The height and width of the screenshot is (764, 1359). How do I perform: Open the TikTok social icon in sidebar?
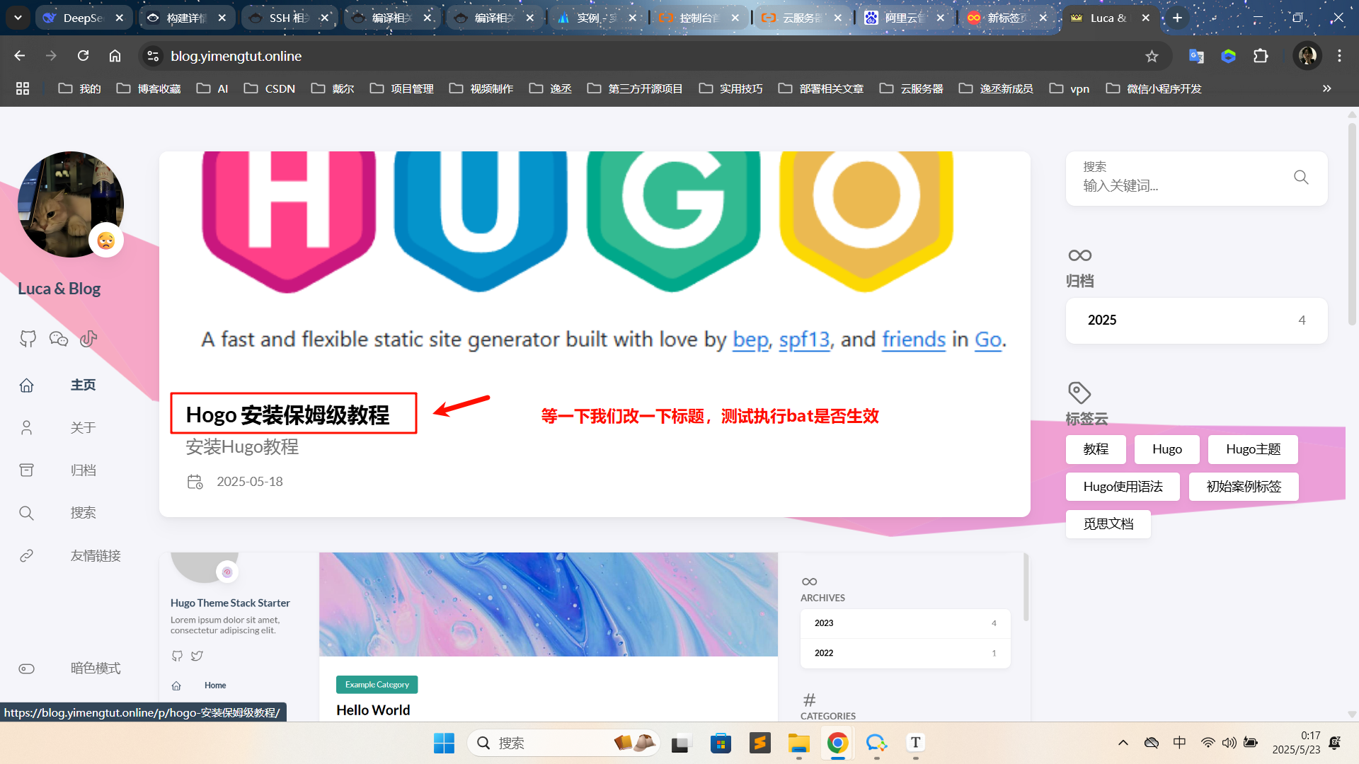point(88,339)
